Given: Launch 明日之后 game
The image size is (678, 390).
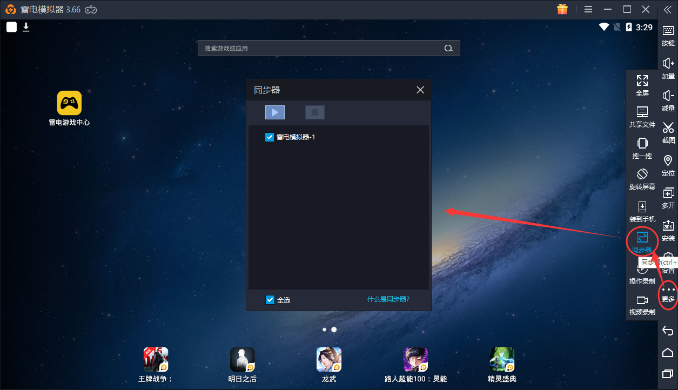Looking at the screenshot, I should click(x=242, y=359).
